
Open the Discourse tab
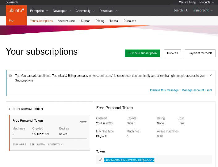point(130,21)
